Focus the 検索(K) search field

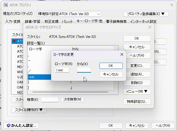[x=50, y=100]
